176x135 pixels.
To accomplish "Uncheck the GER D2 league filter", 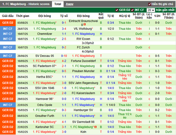I will [x=117, y=10].
